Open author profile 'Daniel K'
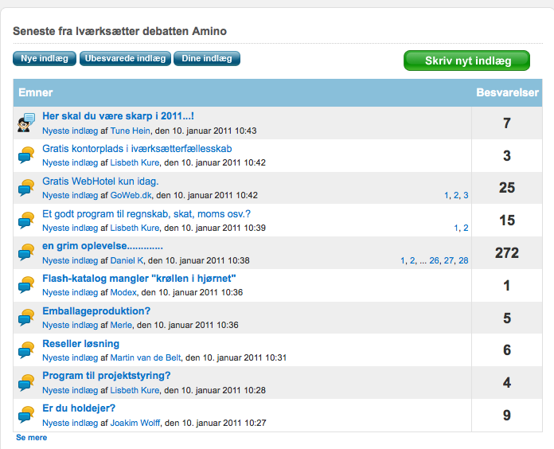This screenshot has width=554, height=449. pyautogui.click(x=127, y=260)
